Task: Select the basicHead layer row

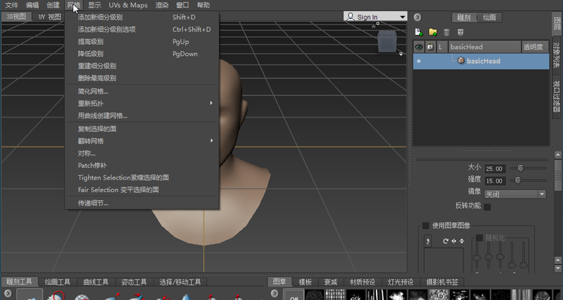Action: click(481, 61)
